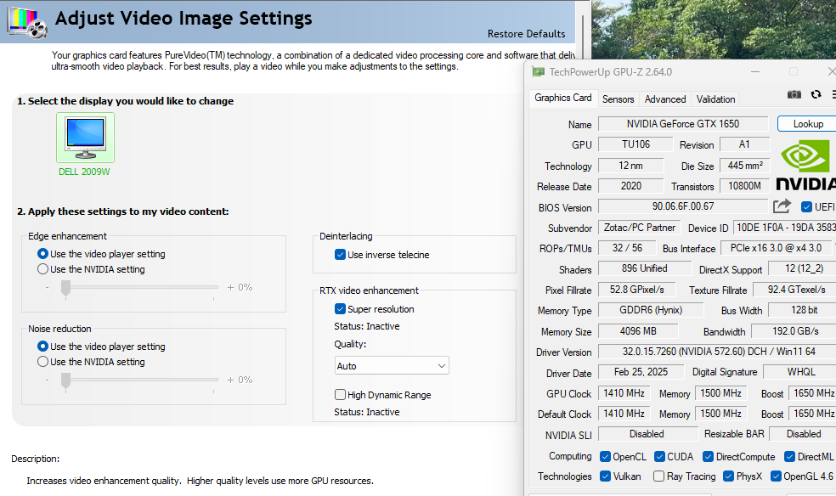
Task: Click the Bus Interface field PCIe x16 3.0
Action: point(778,248)
